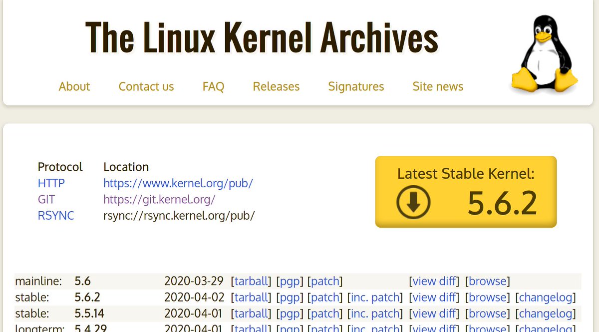View diff for stable 5.6.2
Screen dimensions: 599x332
tap(434, 298)
